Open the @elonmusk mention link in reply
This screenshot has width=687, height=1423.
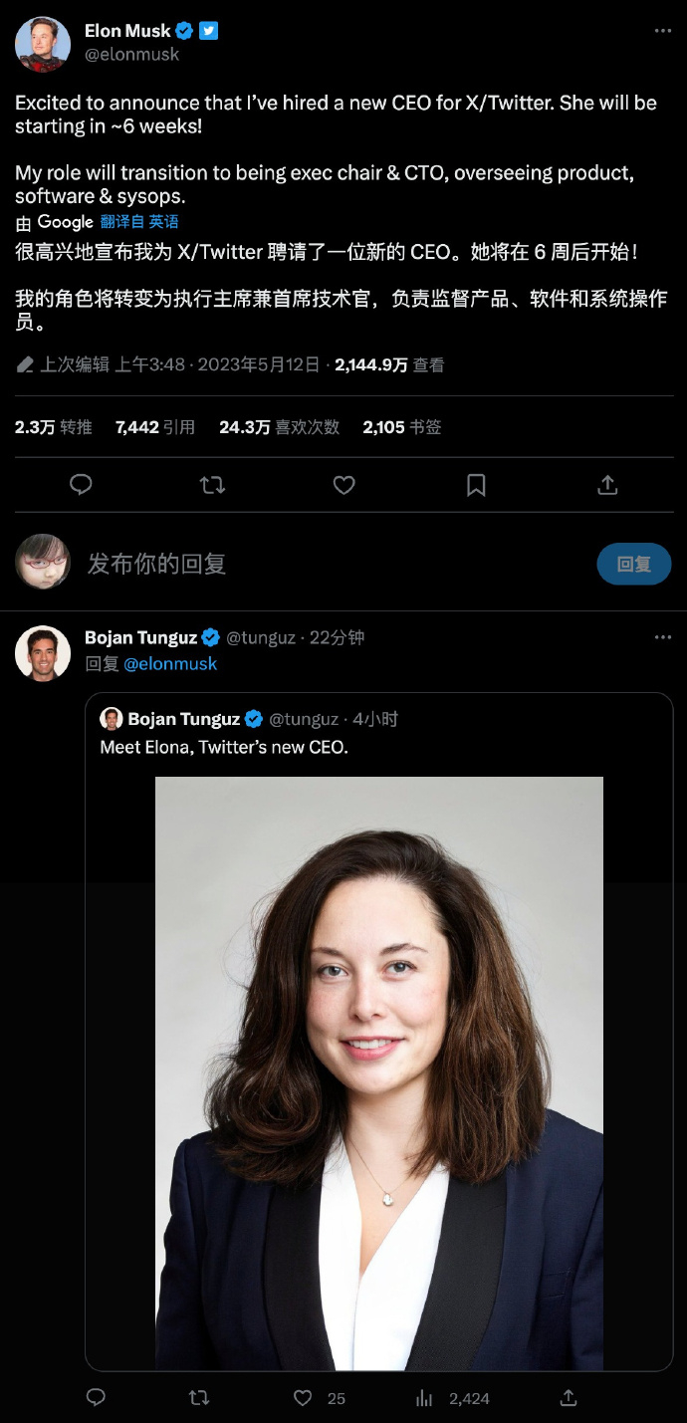click(x=170, y=663)
